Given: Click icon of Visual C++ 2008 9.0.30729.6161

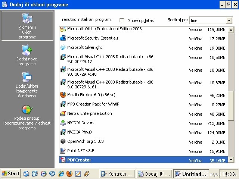Looking at the screenshot, I should pyautogui.click(x=63, y=82).
